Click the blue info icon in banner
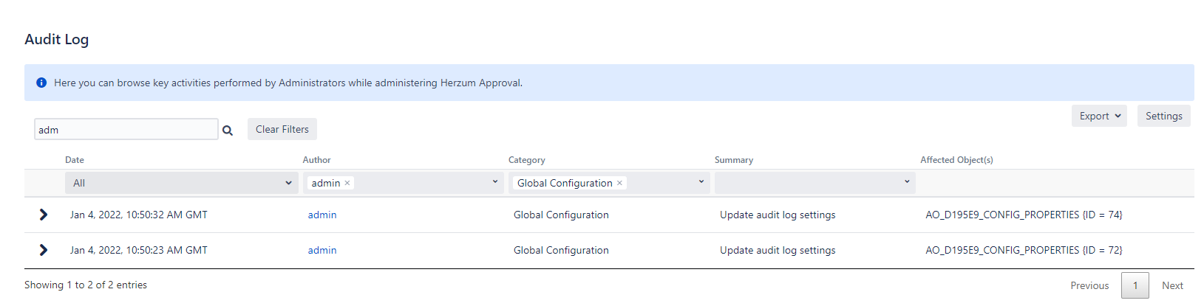Viewport: 1204px width, 306px height. (41, 83)
